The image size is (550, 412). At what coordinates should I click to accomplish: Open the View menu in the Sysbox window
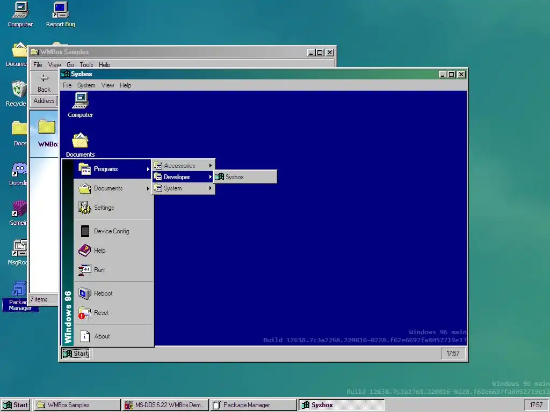click(107, 85)
